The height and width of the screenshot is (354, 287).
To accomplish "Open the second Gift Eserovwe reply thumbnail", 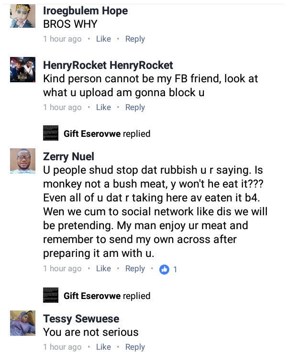I will tap(51, 295).
